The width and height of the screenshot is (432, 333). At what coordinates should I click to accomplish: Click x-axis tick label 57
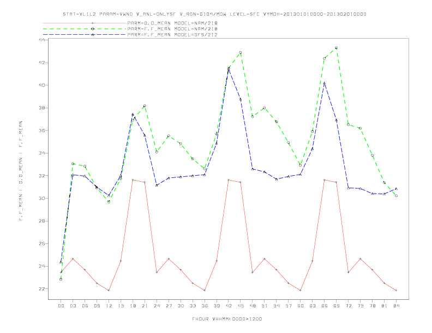[289, 306]
